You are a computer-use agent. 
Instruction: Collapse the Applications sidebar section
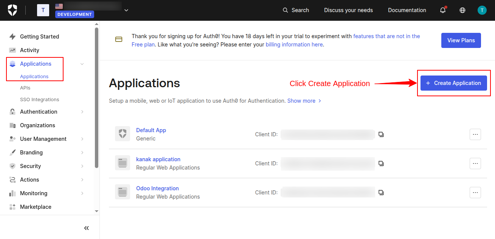point(82,64)
